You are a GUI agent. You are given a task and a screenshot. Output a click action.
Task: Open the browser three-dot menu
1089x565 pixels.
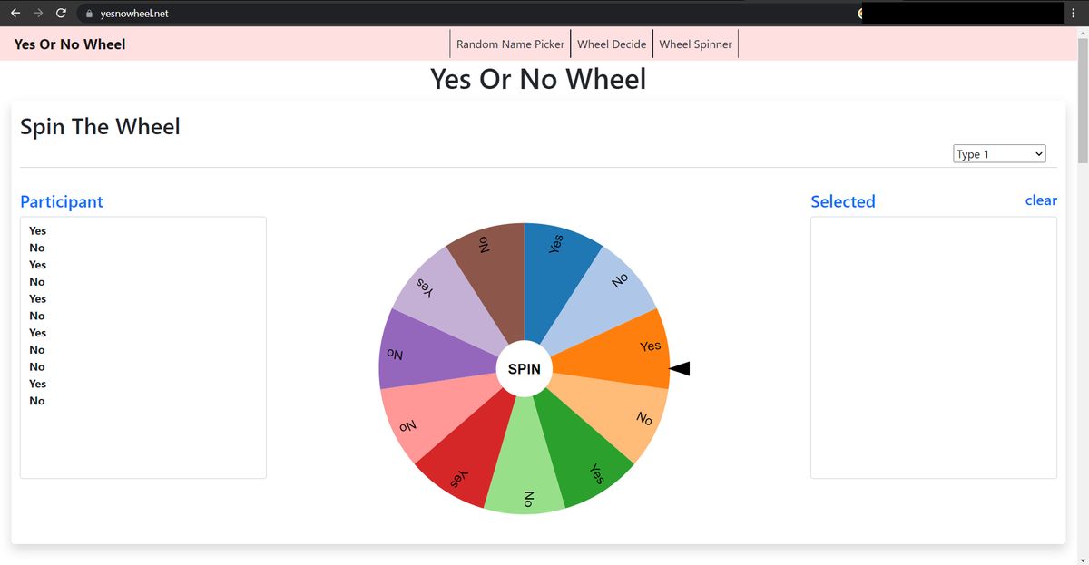(x=1074, y=13)
